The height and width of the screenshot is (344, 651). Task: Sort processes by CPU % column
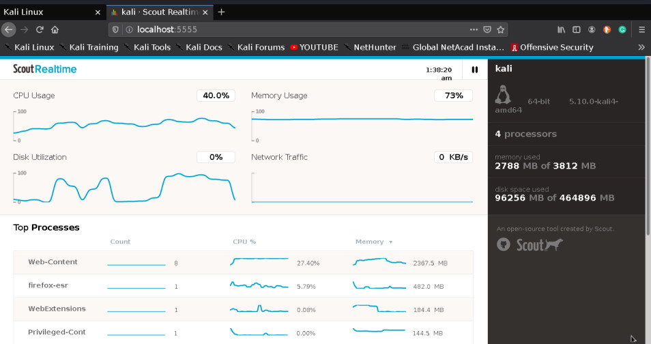(x=244, y=242)
